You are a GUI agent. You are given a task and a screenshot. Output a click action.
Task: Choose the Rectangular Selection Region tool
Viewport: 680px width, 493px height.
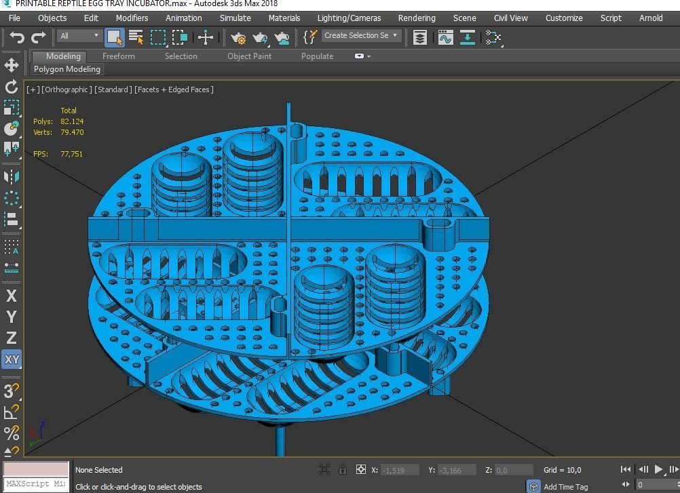158,37
